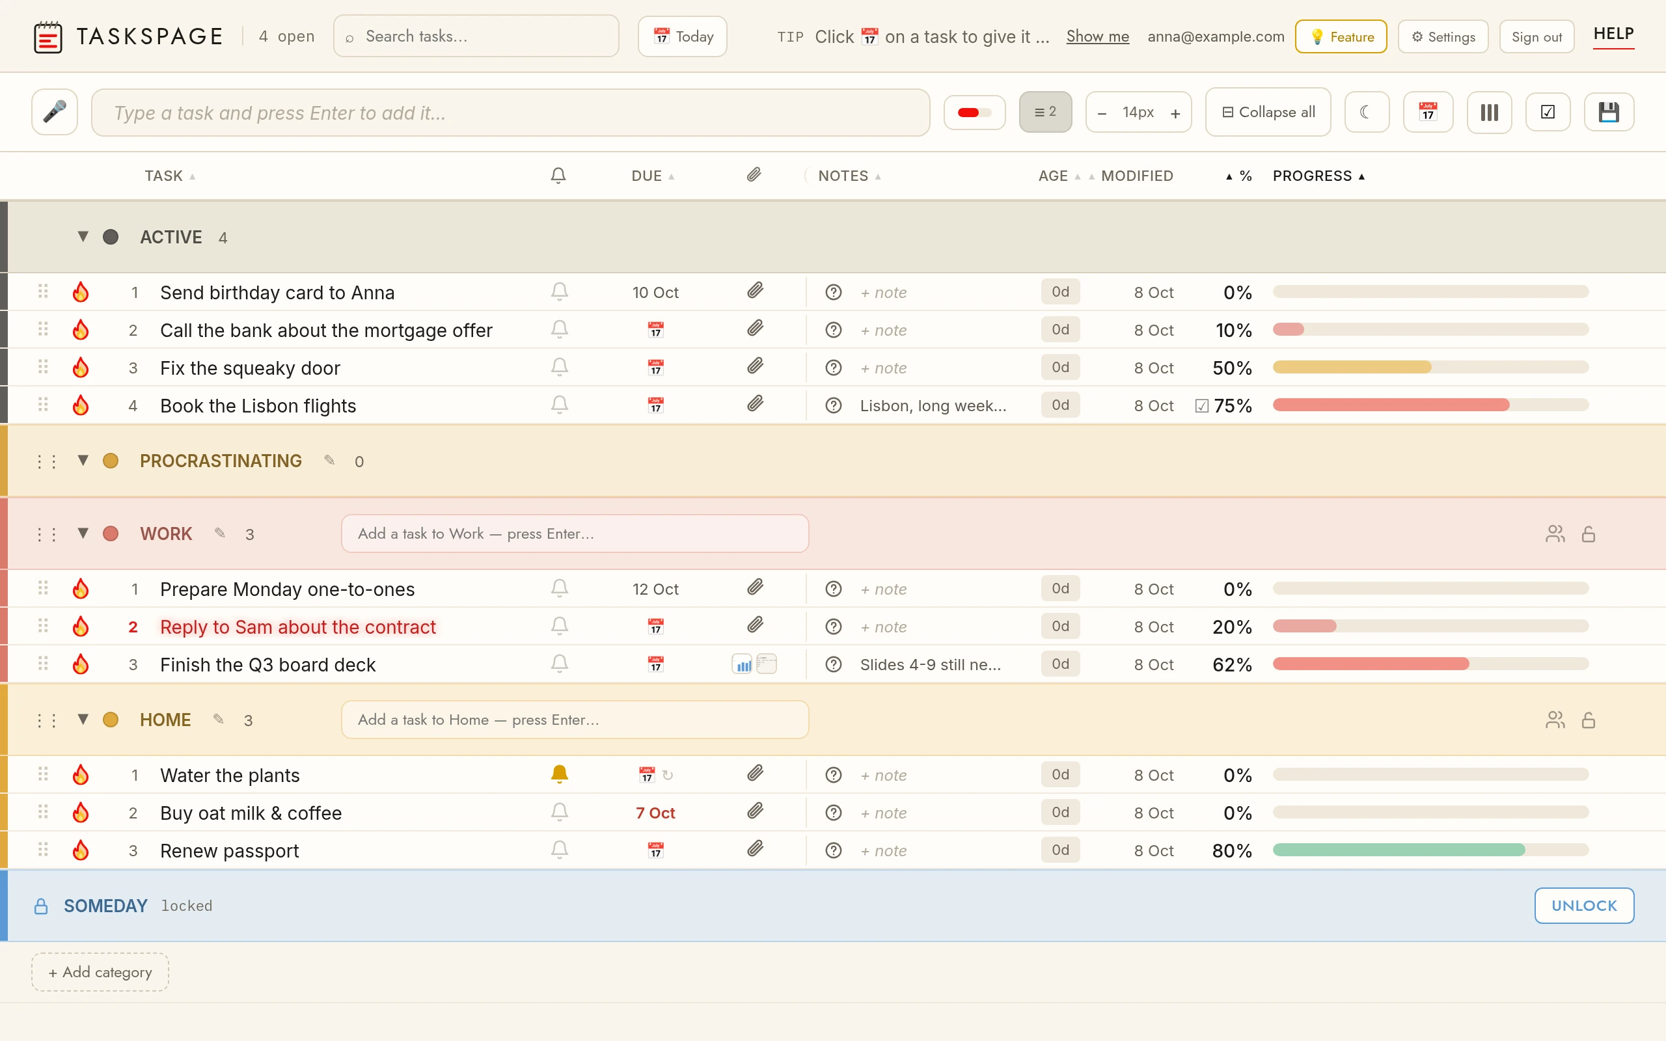The height and width of the screenshot is (1041, 1666).
Task: Increase font size with plus stepper
Action: pos(1175,113)
